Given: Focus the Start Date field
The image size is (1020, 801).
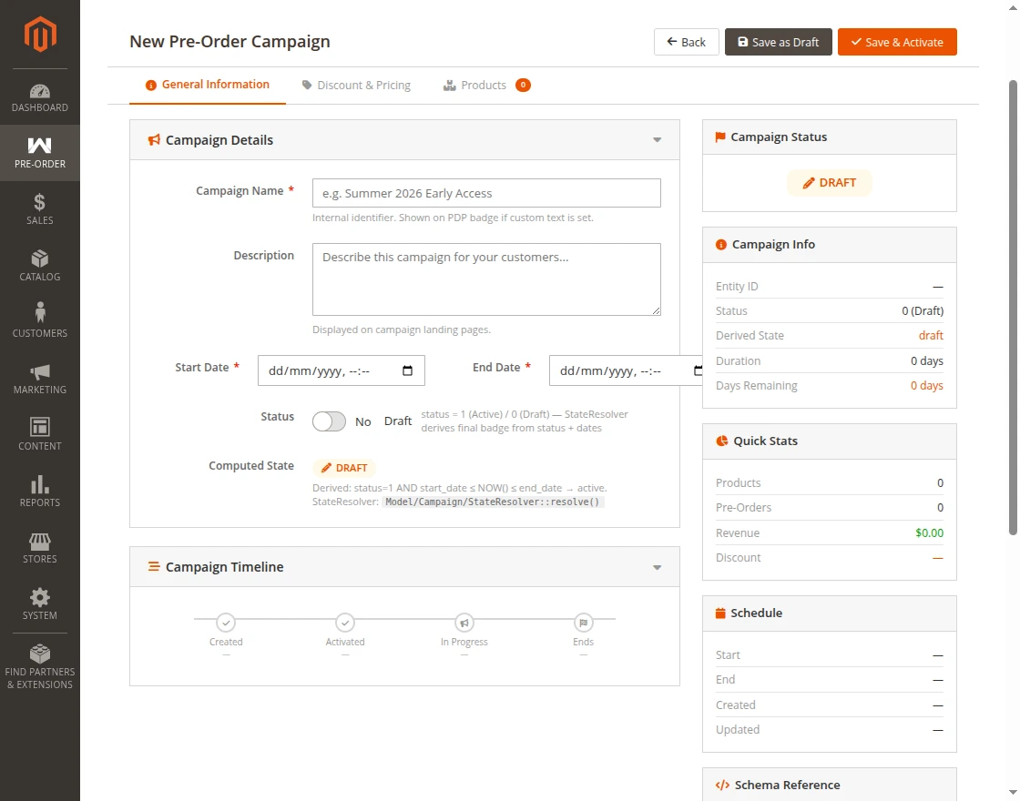Looking at the screenshot, I should [x=342, y=370].
